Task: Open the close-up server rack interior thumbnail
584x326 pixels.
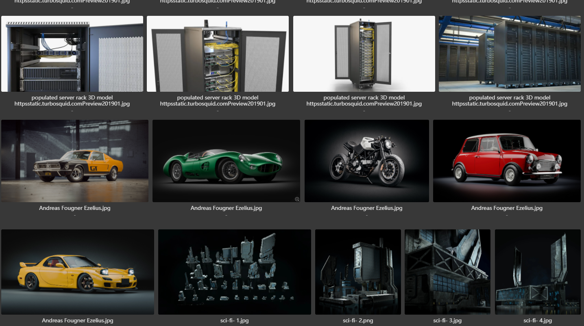Action: (72, 54)
